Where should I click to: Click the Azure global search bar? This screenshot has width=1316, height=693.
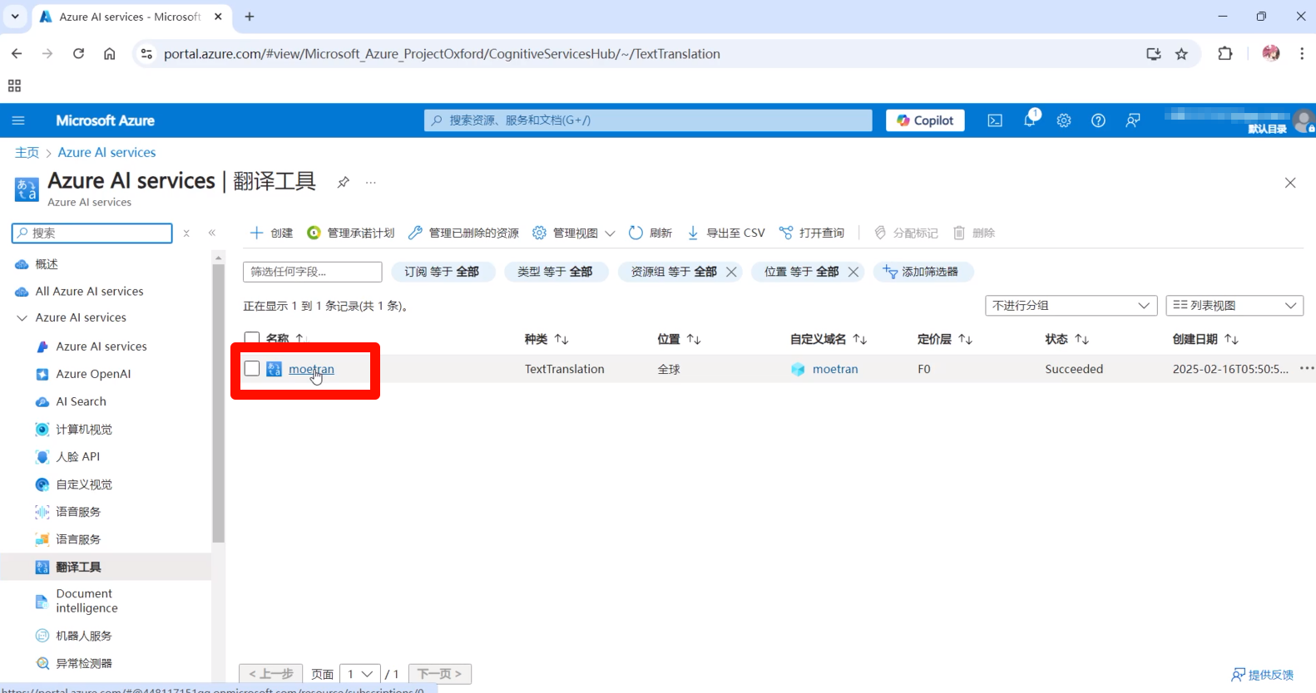[x=648, y=120]
